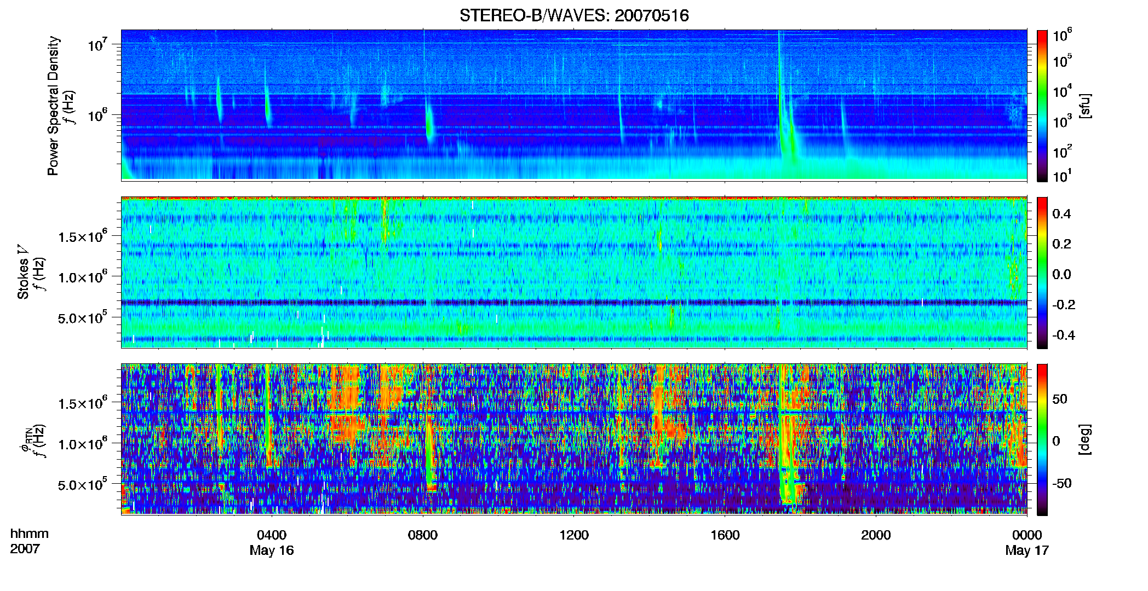
Task: Select the φRTN axis label
Action: 25,440
